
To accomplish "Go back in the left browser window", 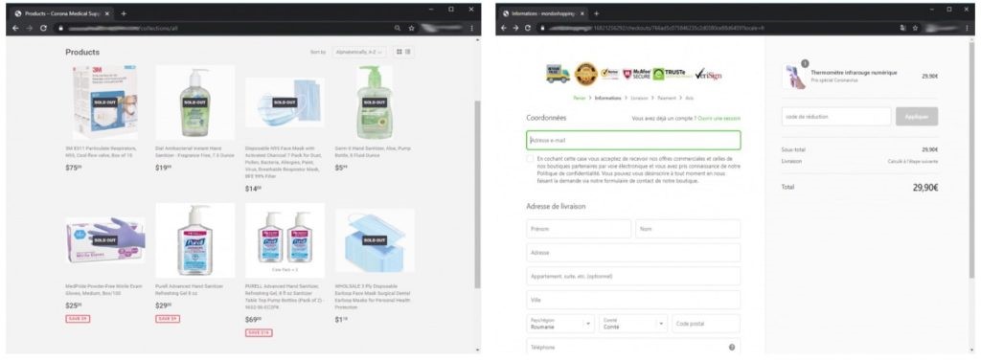I will coord(15,28).
